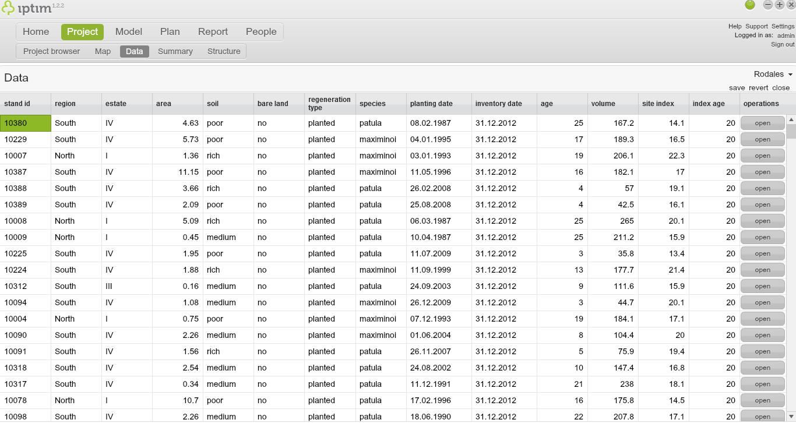Click the vertical scrollbar on the right
This screenshot has width=796, height=423.
click(791, 134)
